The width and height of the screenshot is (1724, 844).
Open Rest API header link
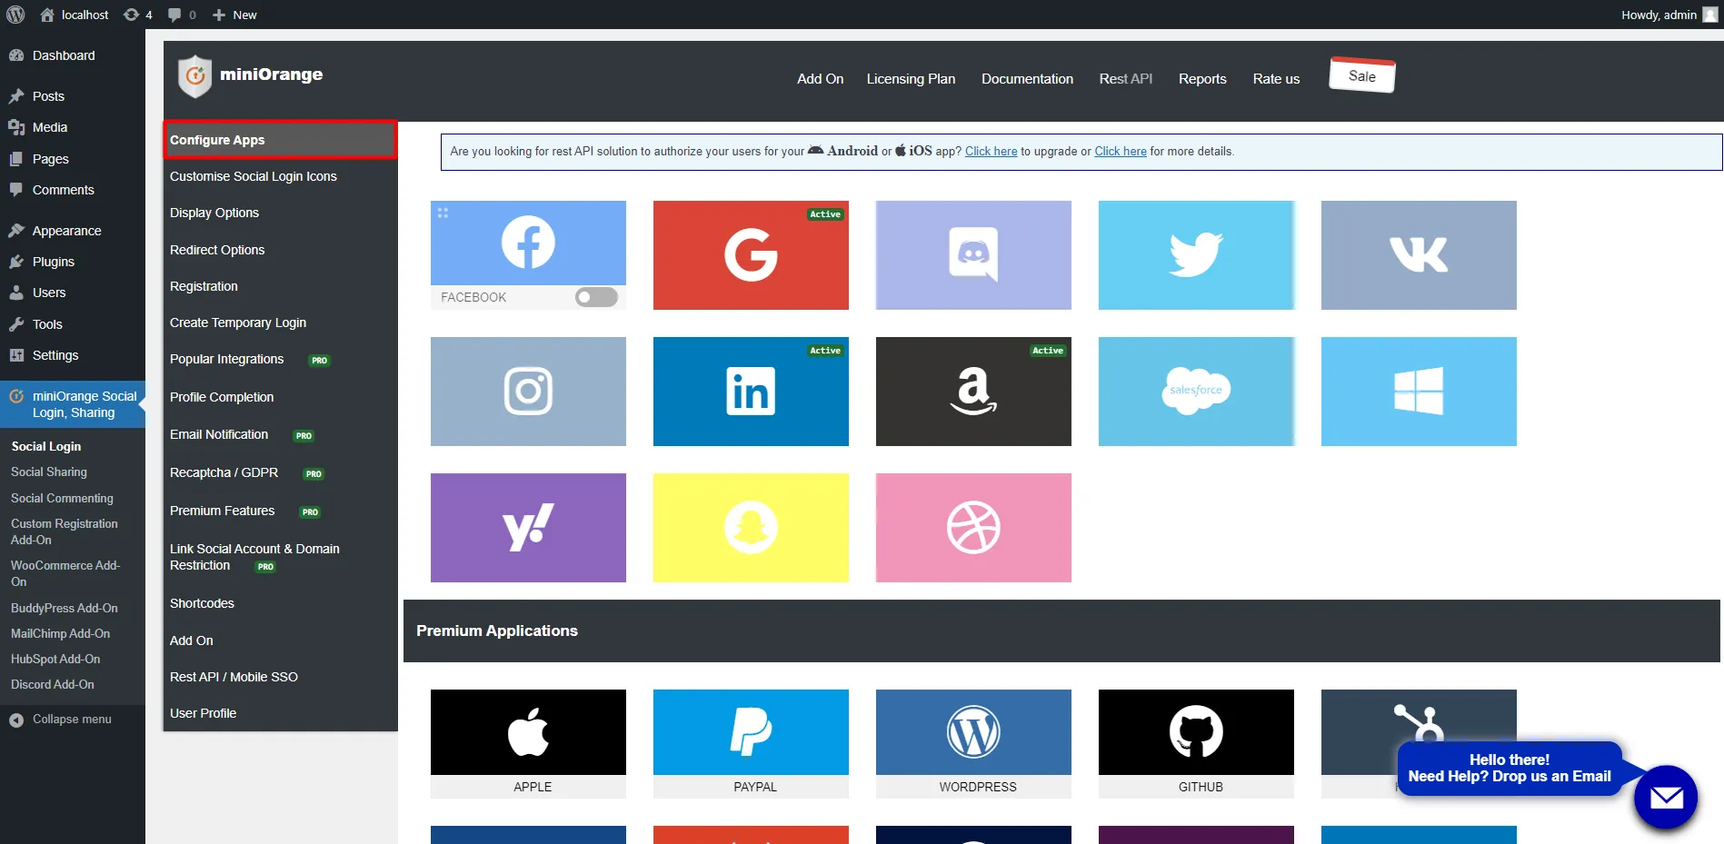(x=1125, y=79)
